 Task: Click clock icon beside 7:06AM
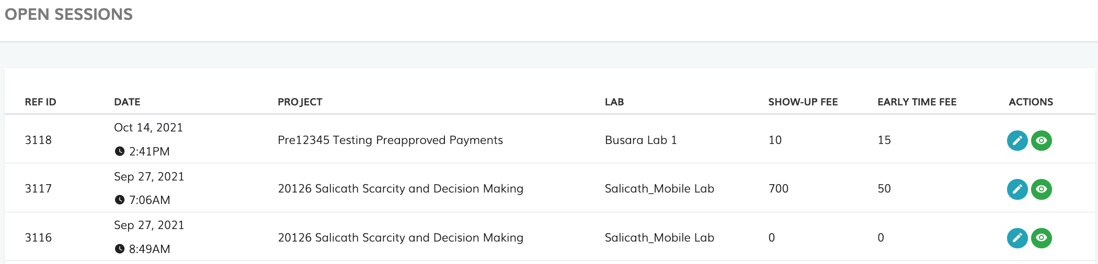120,200
